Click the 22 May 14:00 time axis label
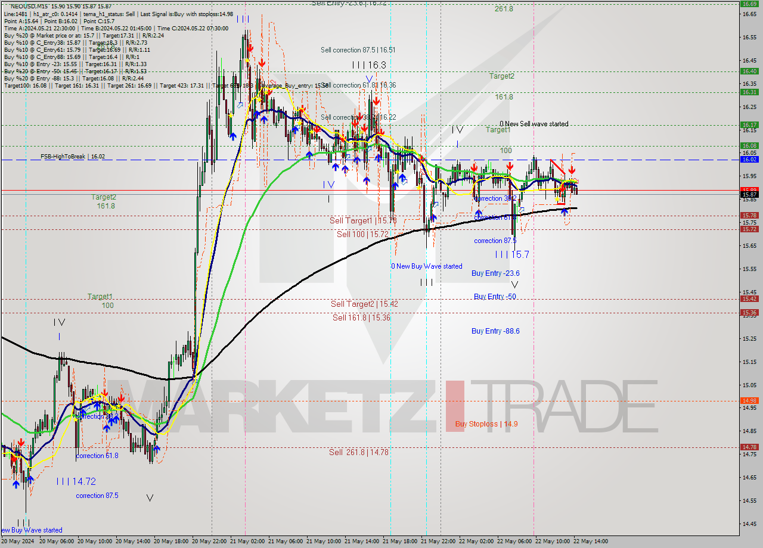 (x=591, y=541)
